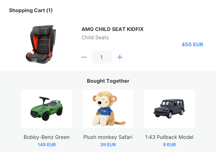The height and width of the screenshot is (152, 216).
Task: Click the 450 EUR price
Action: [x=192, y=45]
